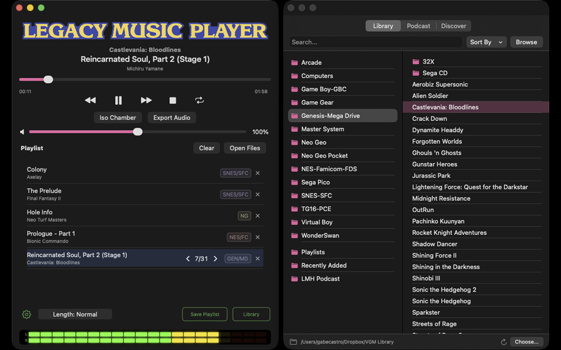Pause the current track
561x350 pixels.
point(118,100)
